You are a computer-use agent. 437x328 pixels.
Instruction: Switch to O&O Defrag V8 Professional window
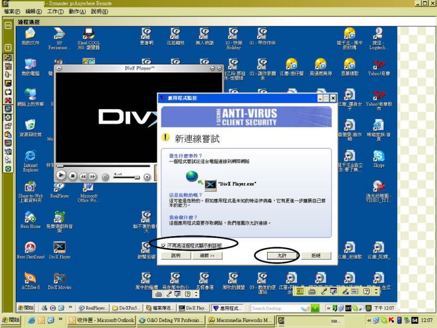(171, 320)
